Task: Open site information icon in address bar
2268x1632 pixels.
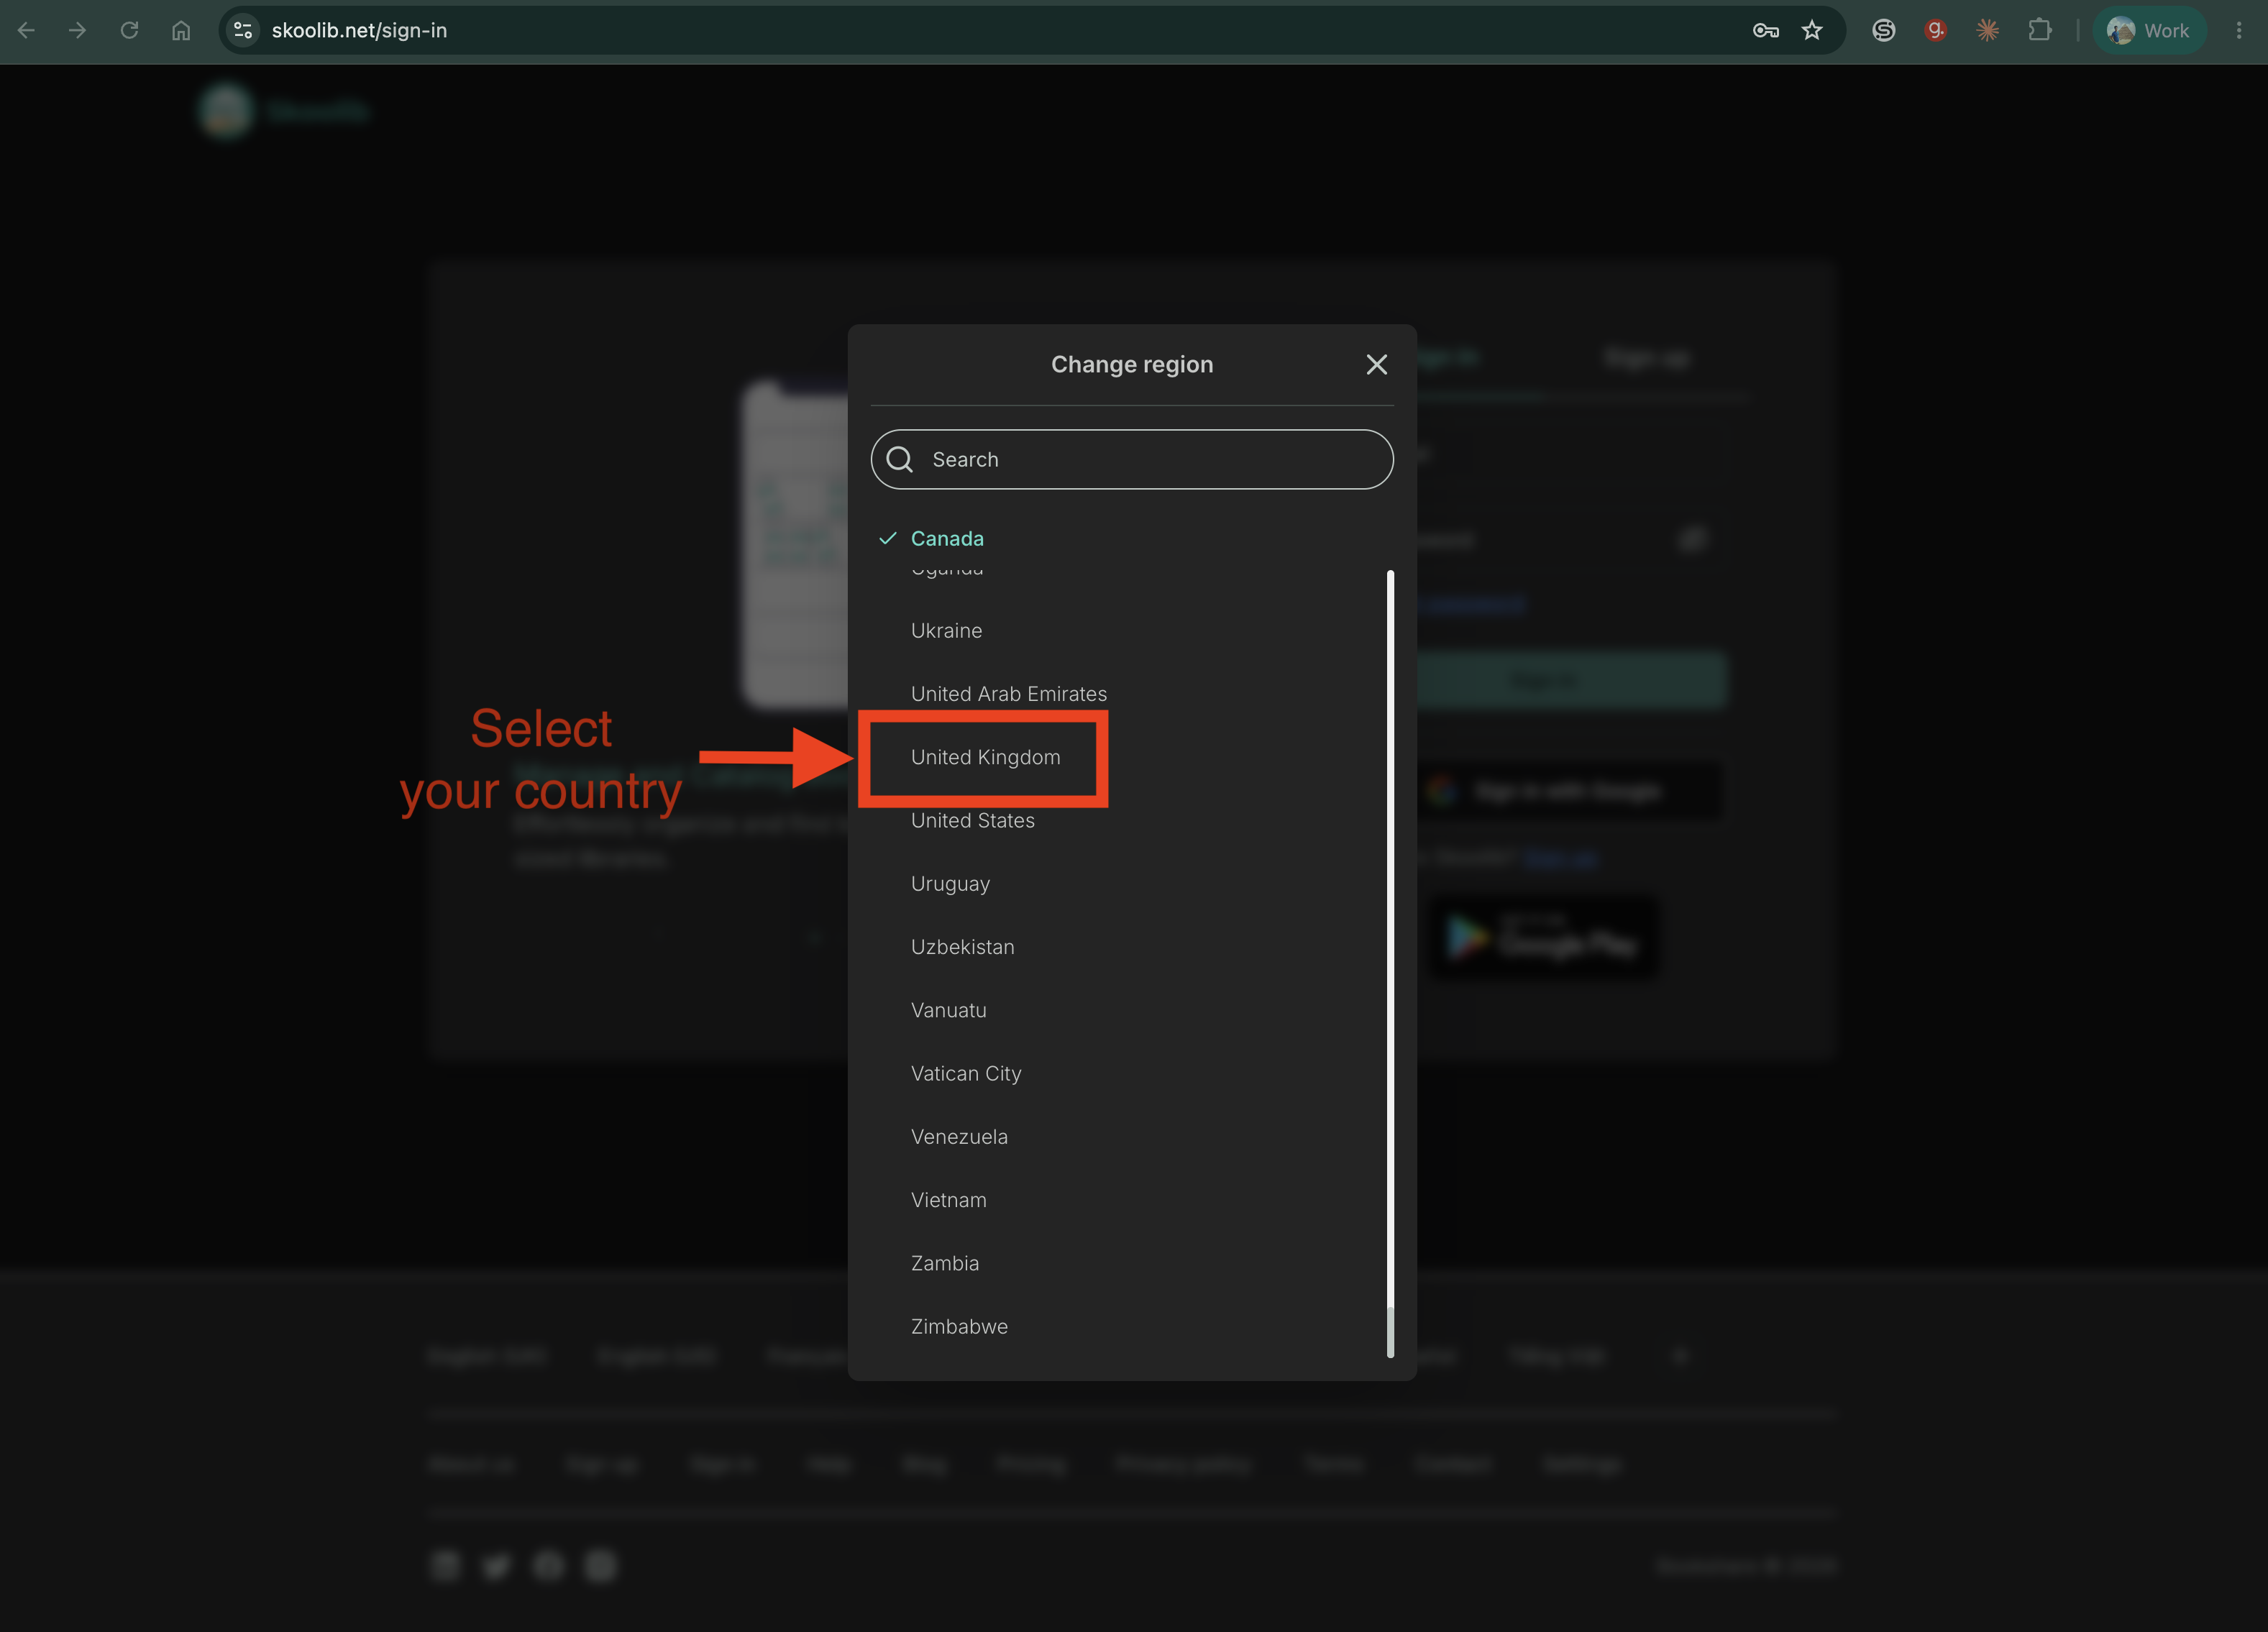Action: [243, 30]
